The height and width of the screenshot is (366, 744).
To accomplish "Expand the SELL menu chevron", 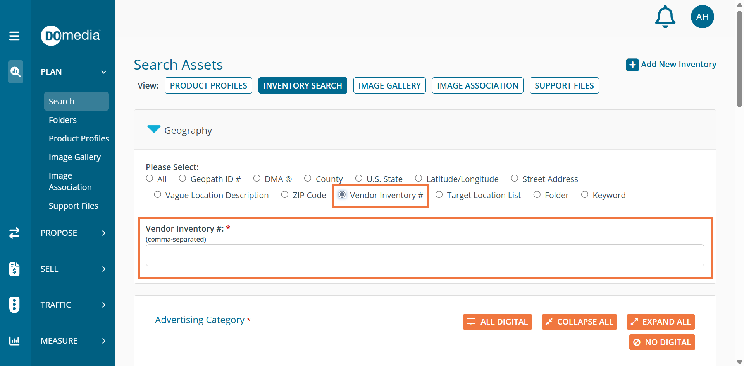I will [103, 269].
